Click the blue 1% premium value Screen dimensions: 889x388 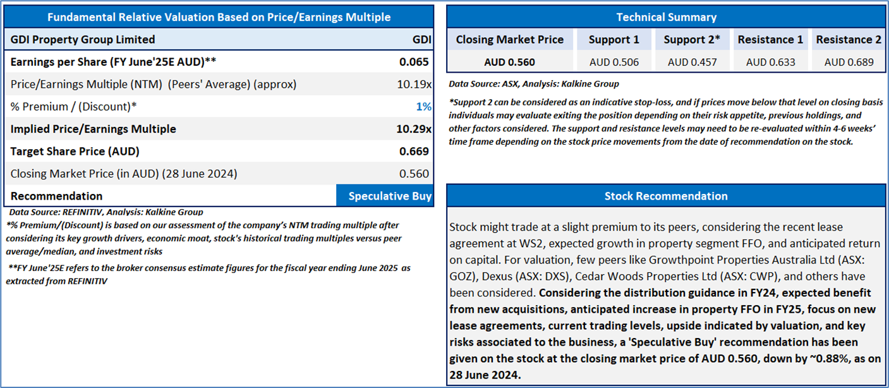423,107
